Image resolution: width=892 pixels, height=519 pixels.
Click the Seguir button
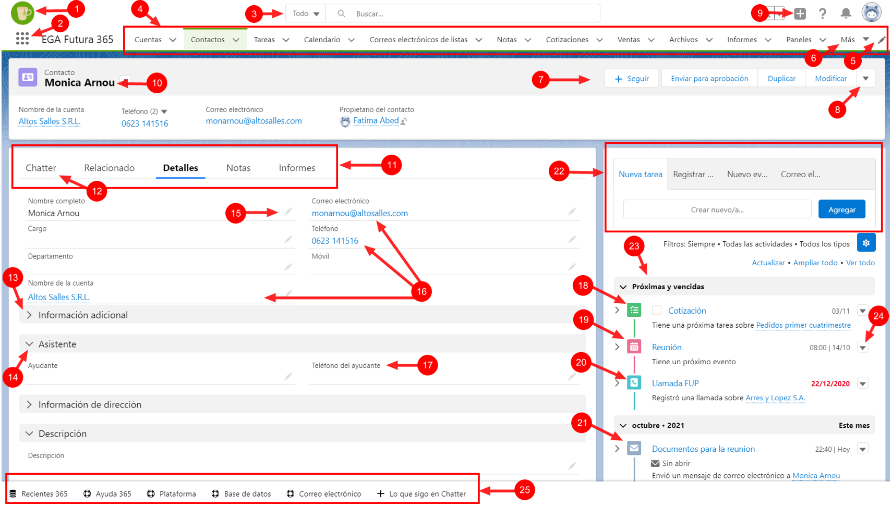632,79
